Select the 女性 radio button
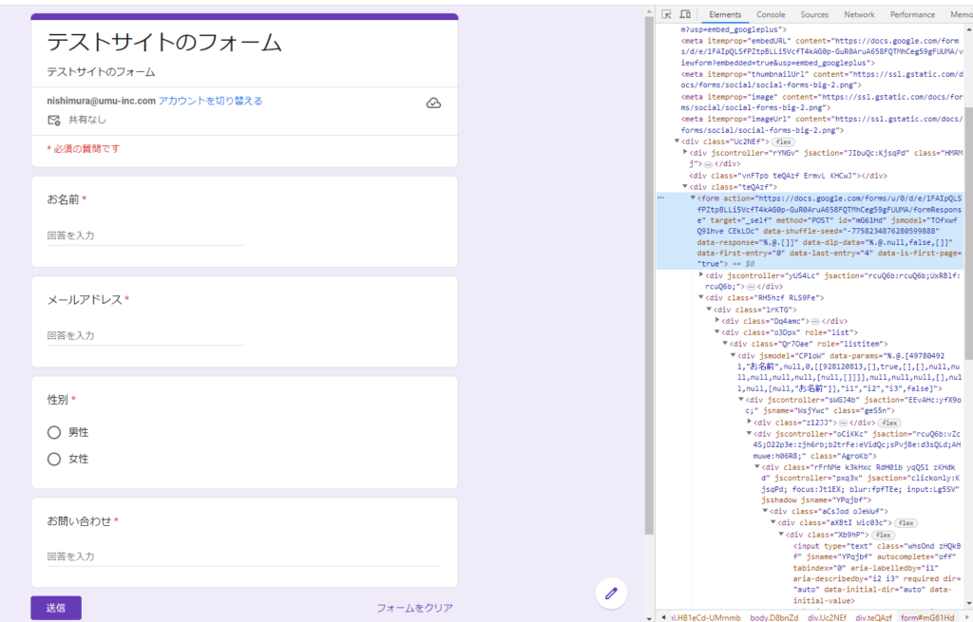This screenshot has width=973, height=622. click(54, 460)
